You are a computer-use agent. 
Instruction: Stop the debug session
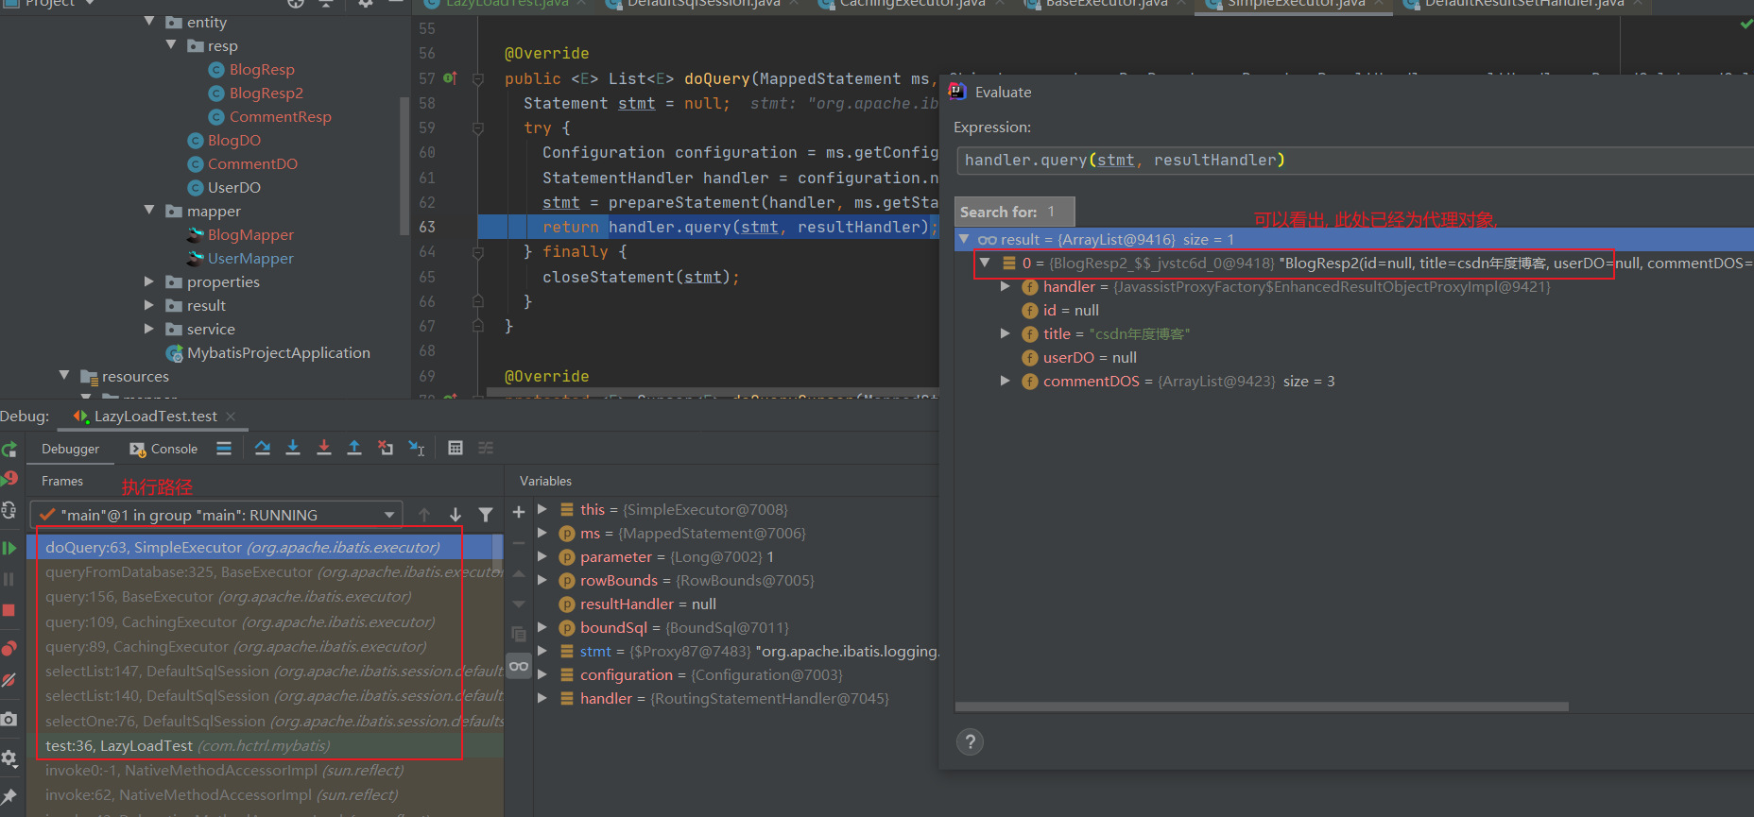(x=9, y=610)
